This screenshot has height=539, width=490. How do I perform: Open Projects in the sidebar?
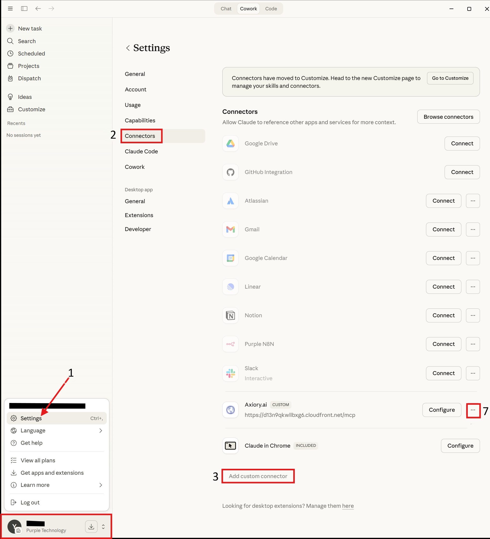(x=23, y=66)
